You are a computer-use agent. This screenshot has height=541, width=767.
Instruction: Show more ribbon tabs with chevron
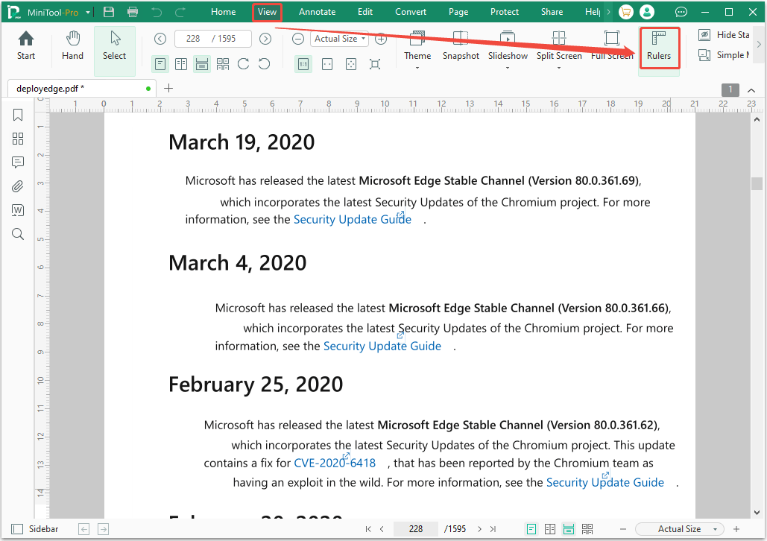[608, 12]
